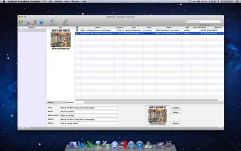Toggle the Where the Wild Things Are checkbox

[77, 33]
